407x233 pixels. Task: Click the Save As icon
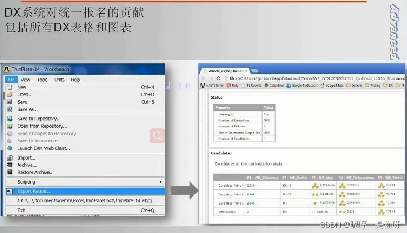10,109
